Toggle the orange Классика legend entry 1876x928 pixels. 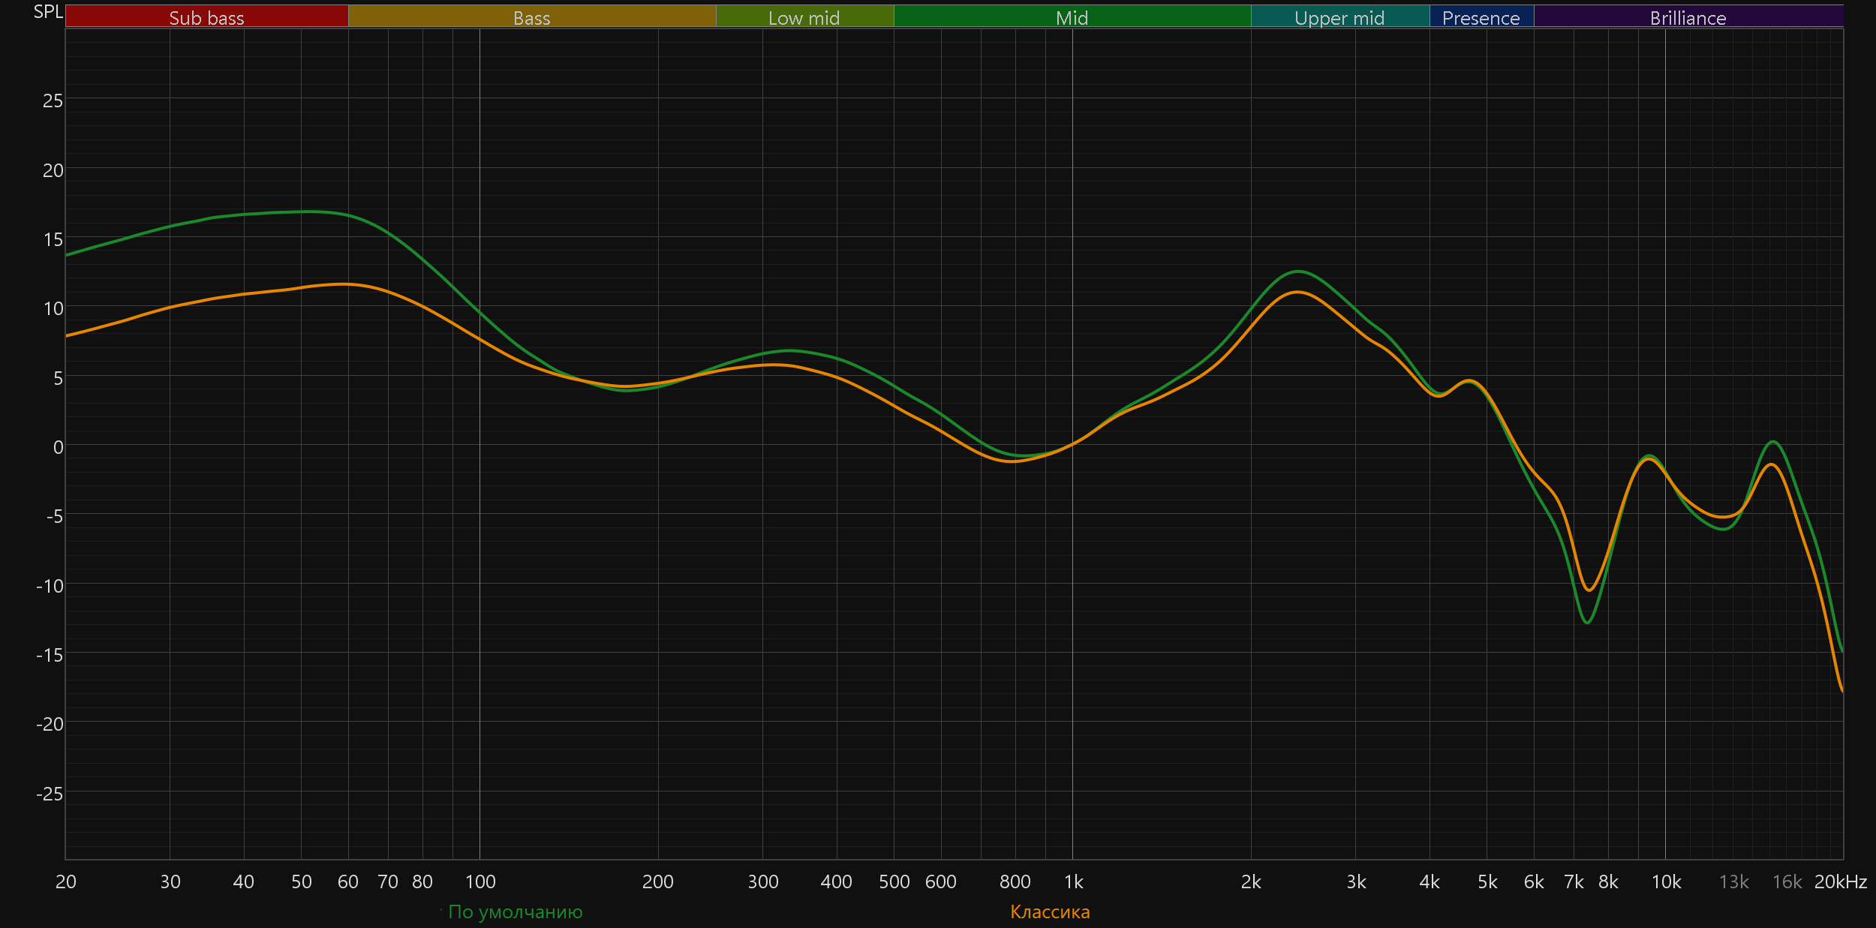(x=1050, y=911)
